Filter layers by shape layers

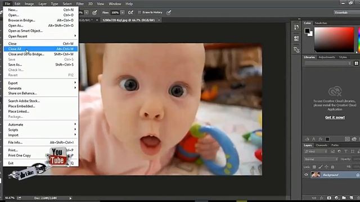coord(353,151)
